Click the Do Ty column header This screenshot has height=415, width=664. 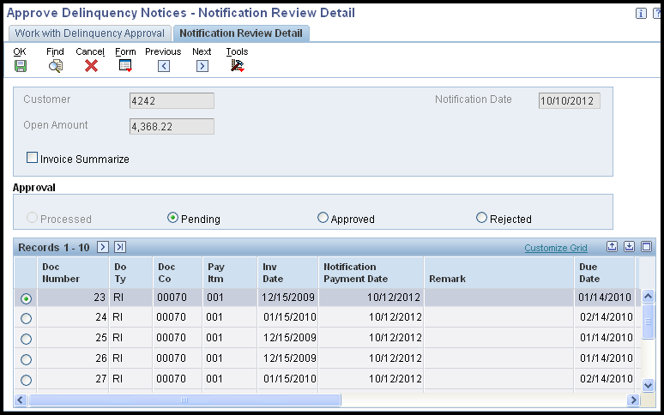click(x=131, y=273)
